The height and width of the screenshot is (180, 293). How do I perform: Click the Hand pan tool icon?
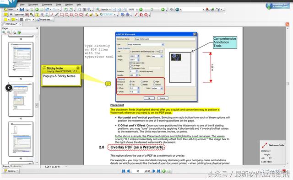point(80,10)
